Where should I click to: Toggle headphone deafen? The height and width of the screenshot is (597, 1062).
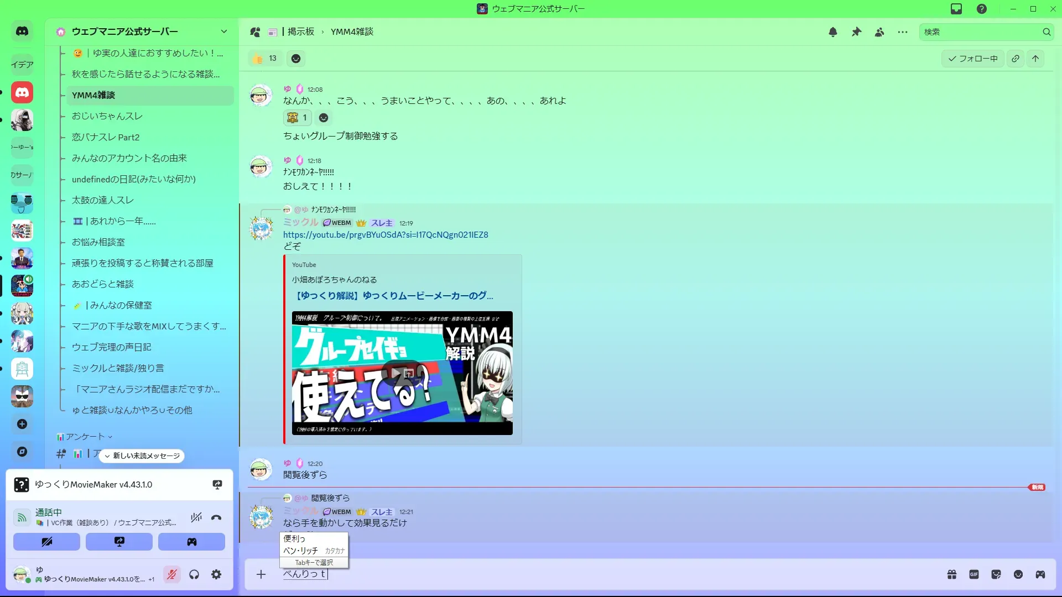pos(194,574)
